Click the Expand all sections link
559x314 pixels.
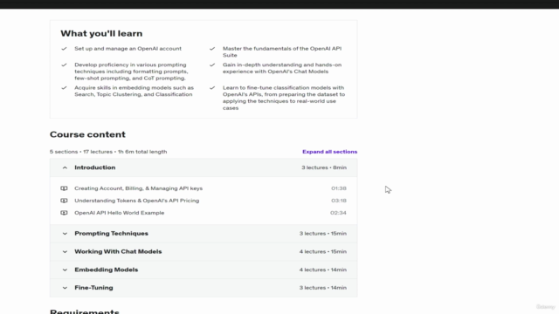pyautogui.click(x=329, y=152)
